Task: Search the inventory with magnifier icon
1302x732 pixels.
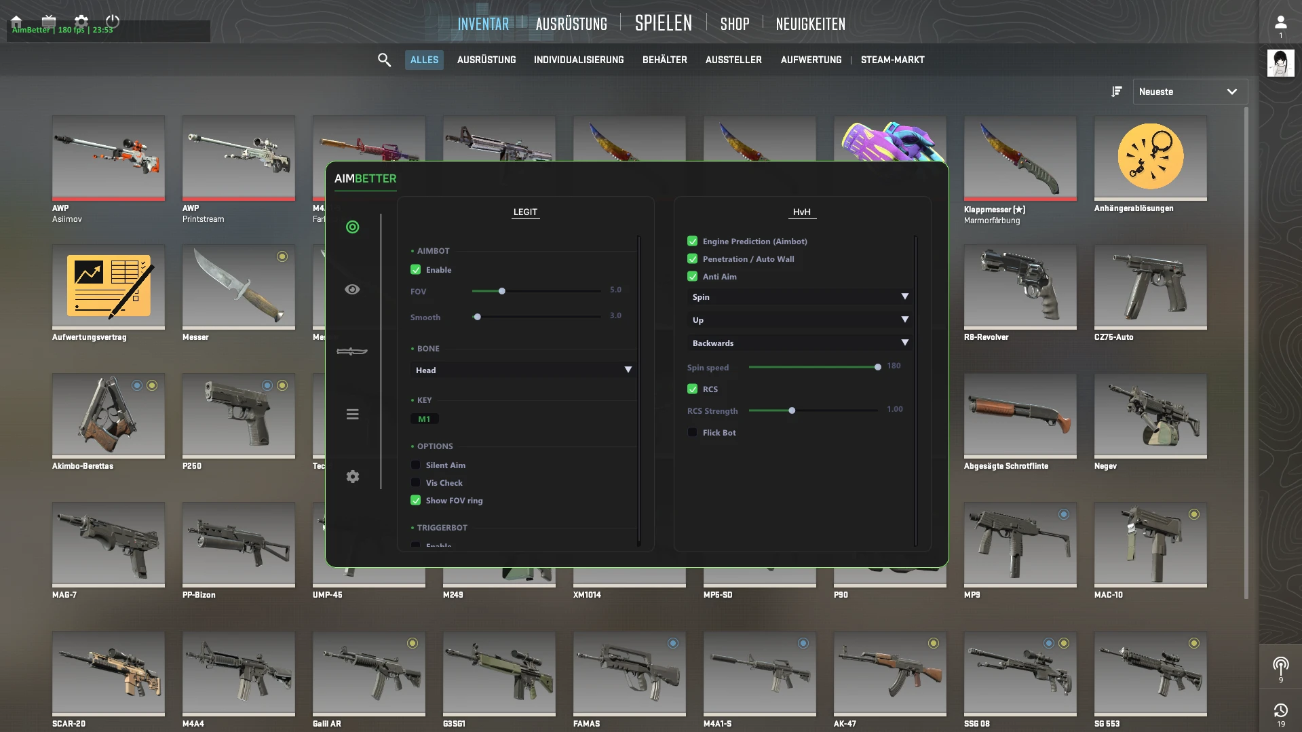Action: (384, 60)
